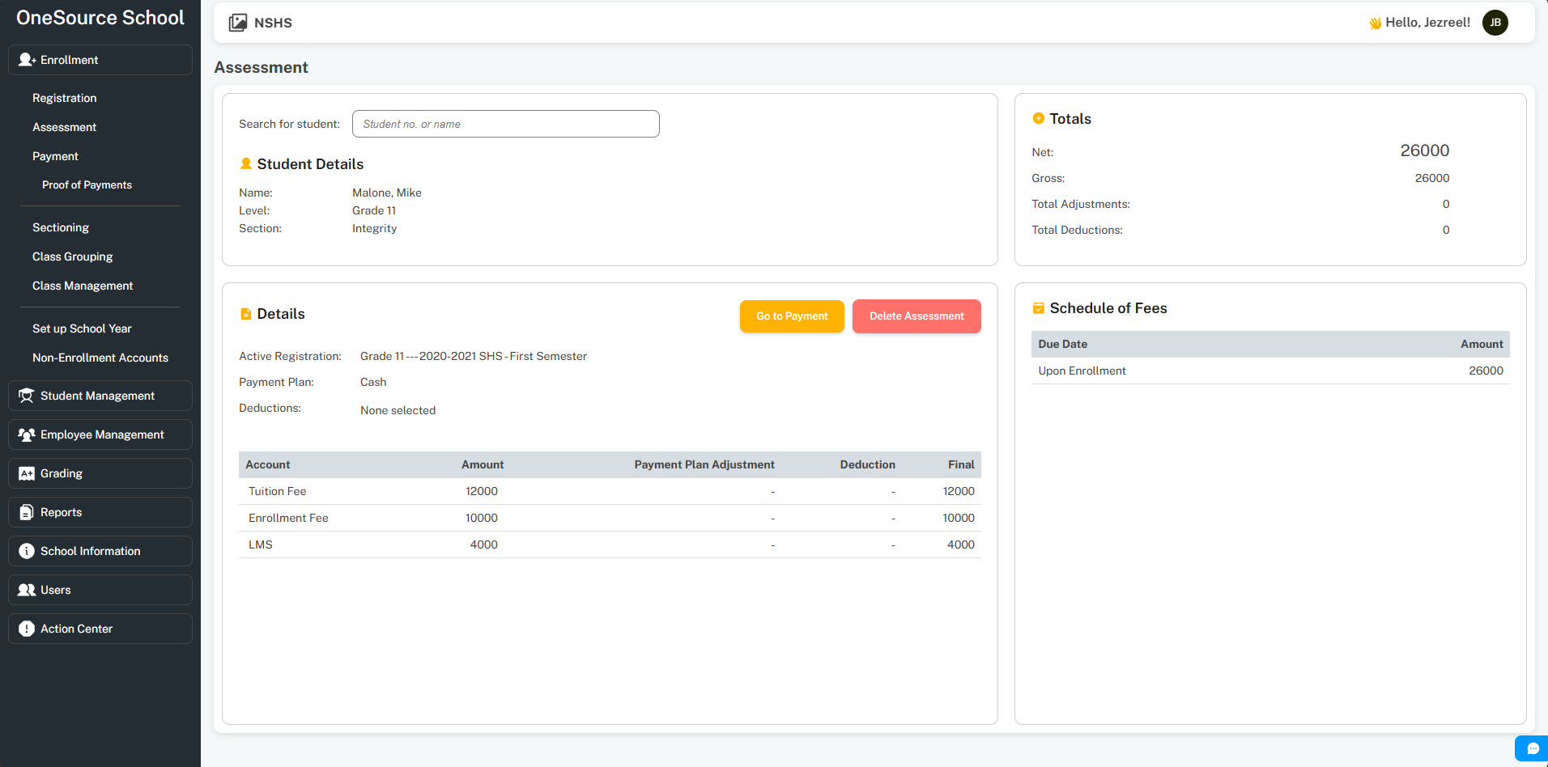The width and height of the screenshot is (1548, 767).
Task: Click the LMS account row
Action: click(610, 545)
